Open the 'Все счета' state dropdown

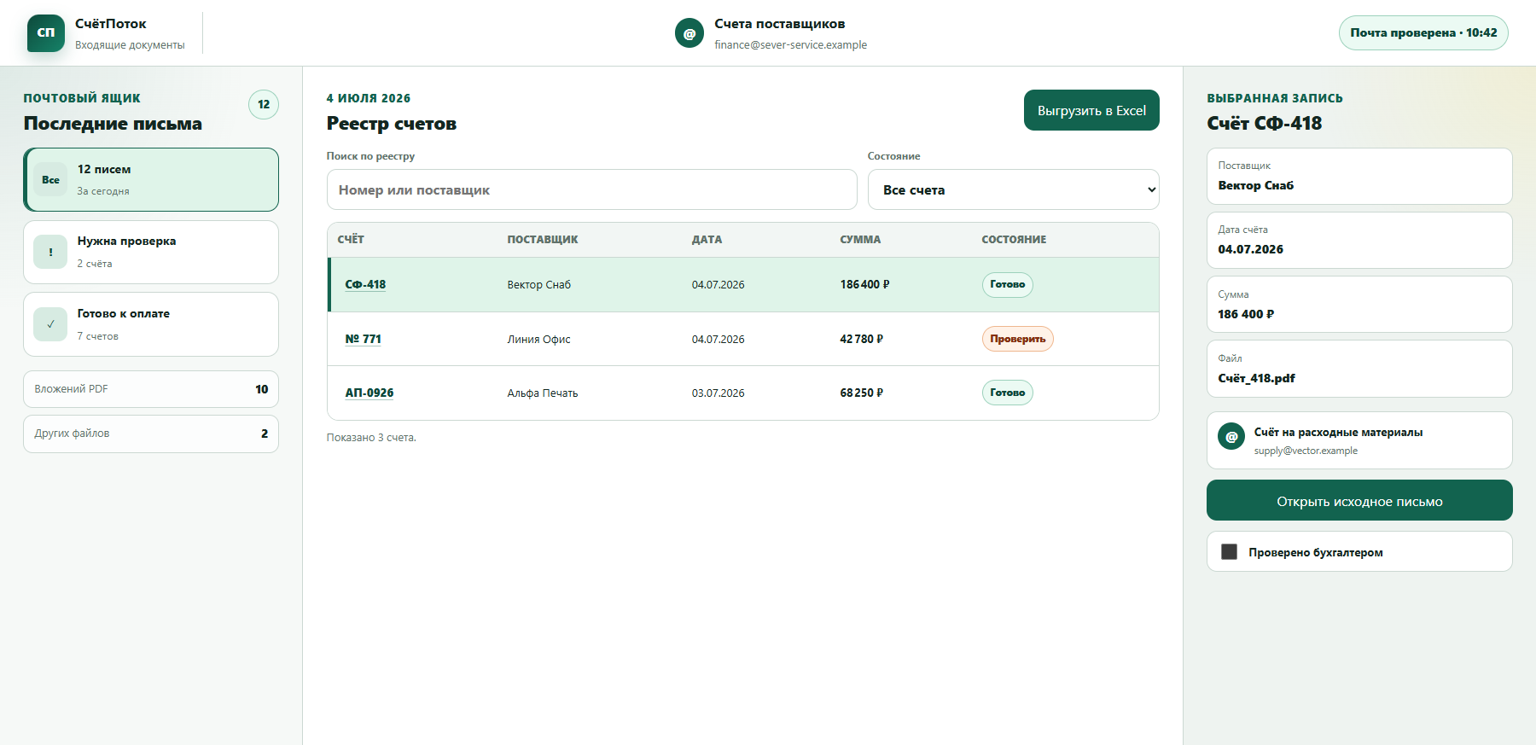(x=1013, y=189)
